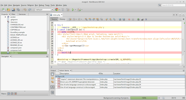Toggle Highlight Search icon in editor toolbar
This screenshot has width=186, height=100.
coord(97,19)
